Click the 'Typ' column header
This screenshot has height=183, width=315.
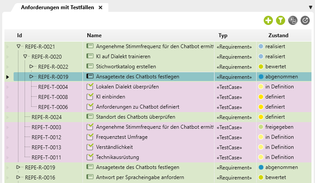(x=223, y=35)
